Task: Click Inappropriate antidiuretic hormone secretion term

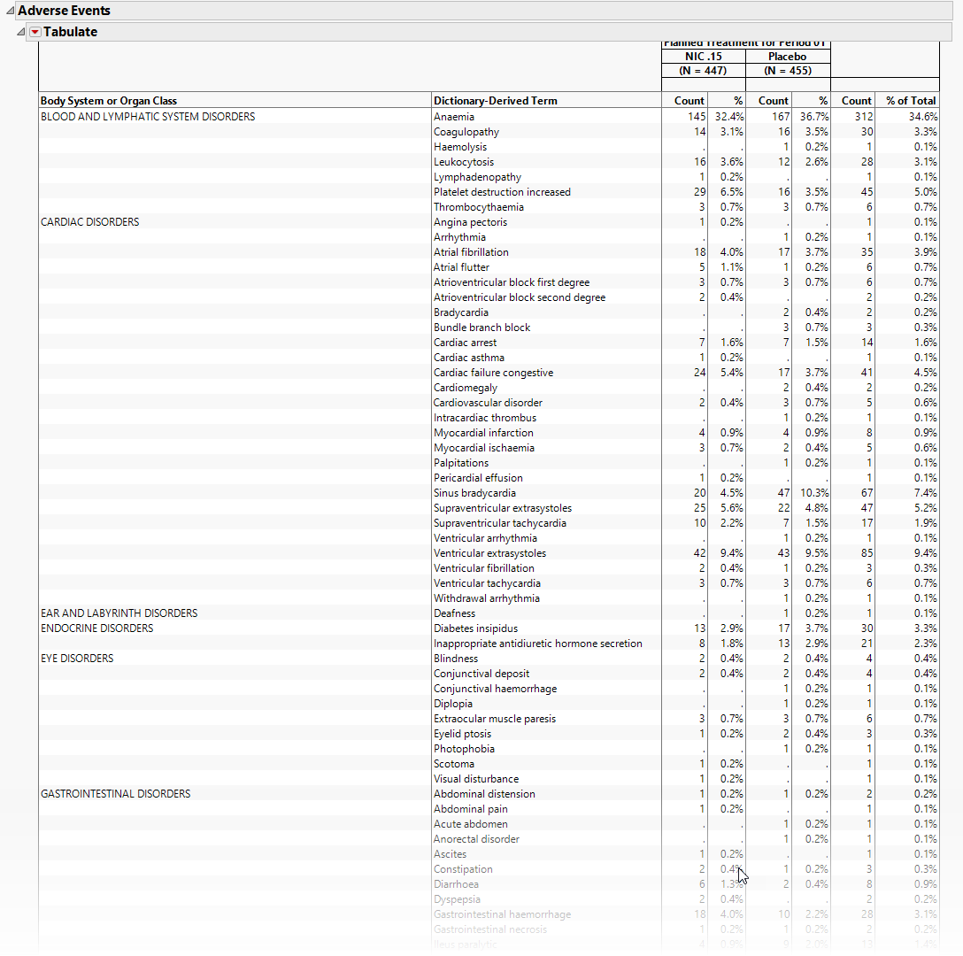Action: tap(538, 644)
